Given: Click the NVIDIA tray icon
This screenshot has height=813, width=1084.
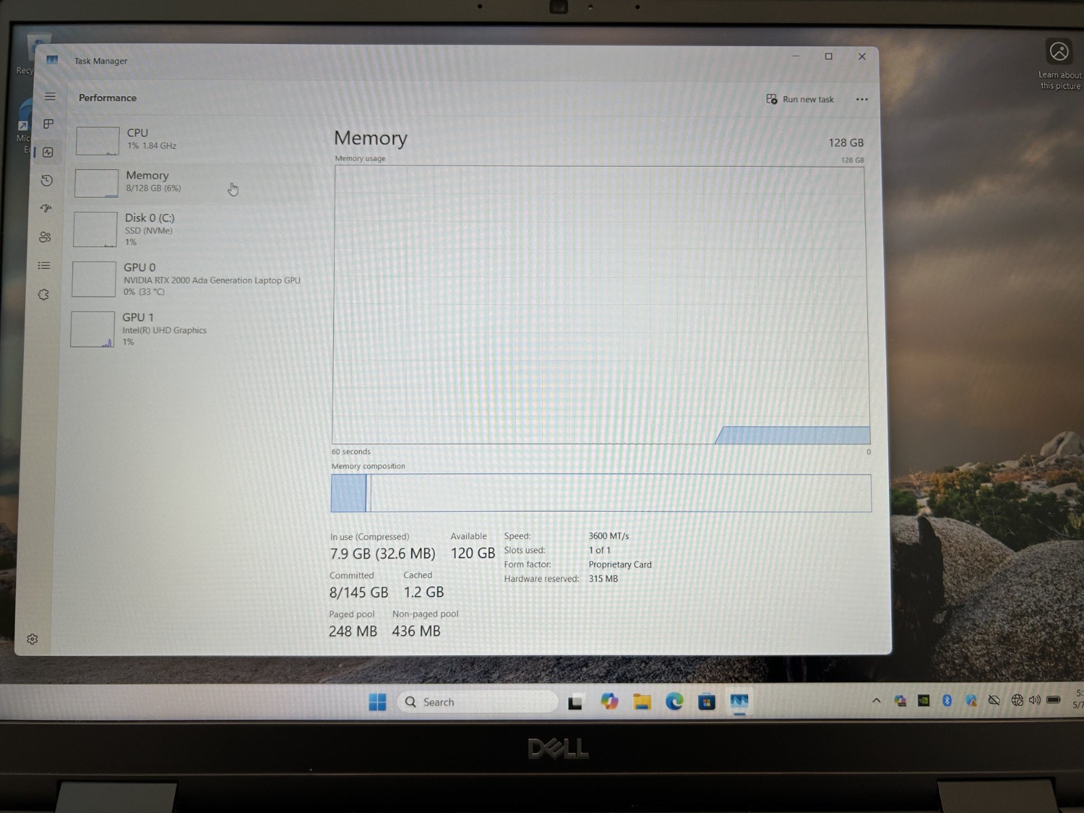Looking at the screenshot, I should [923, 701].
